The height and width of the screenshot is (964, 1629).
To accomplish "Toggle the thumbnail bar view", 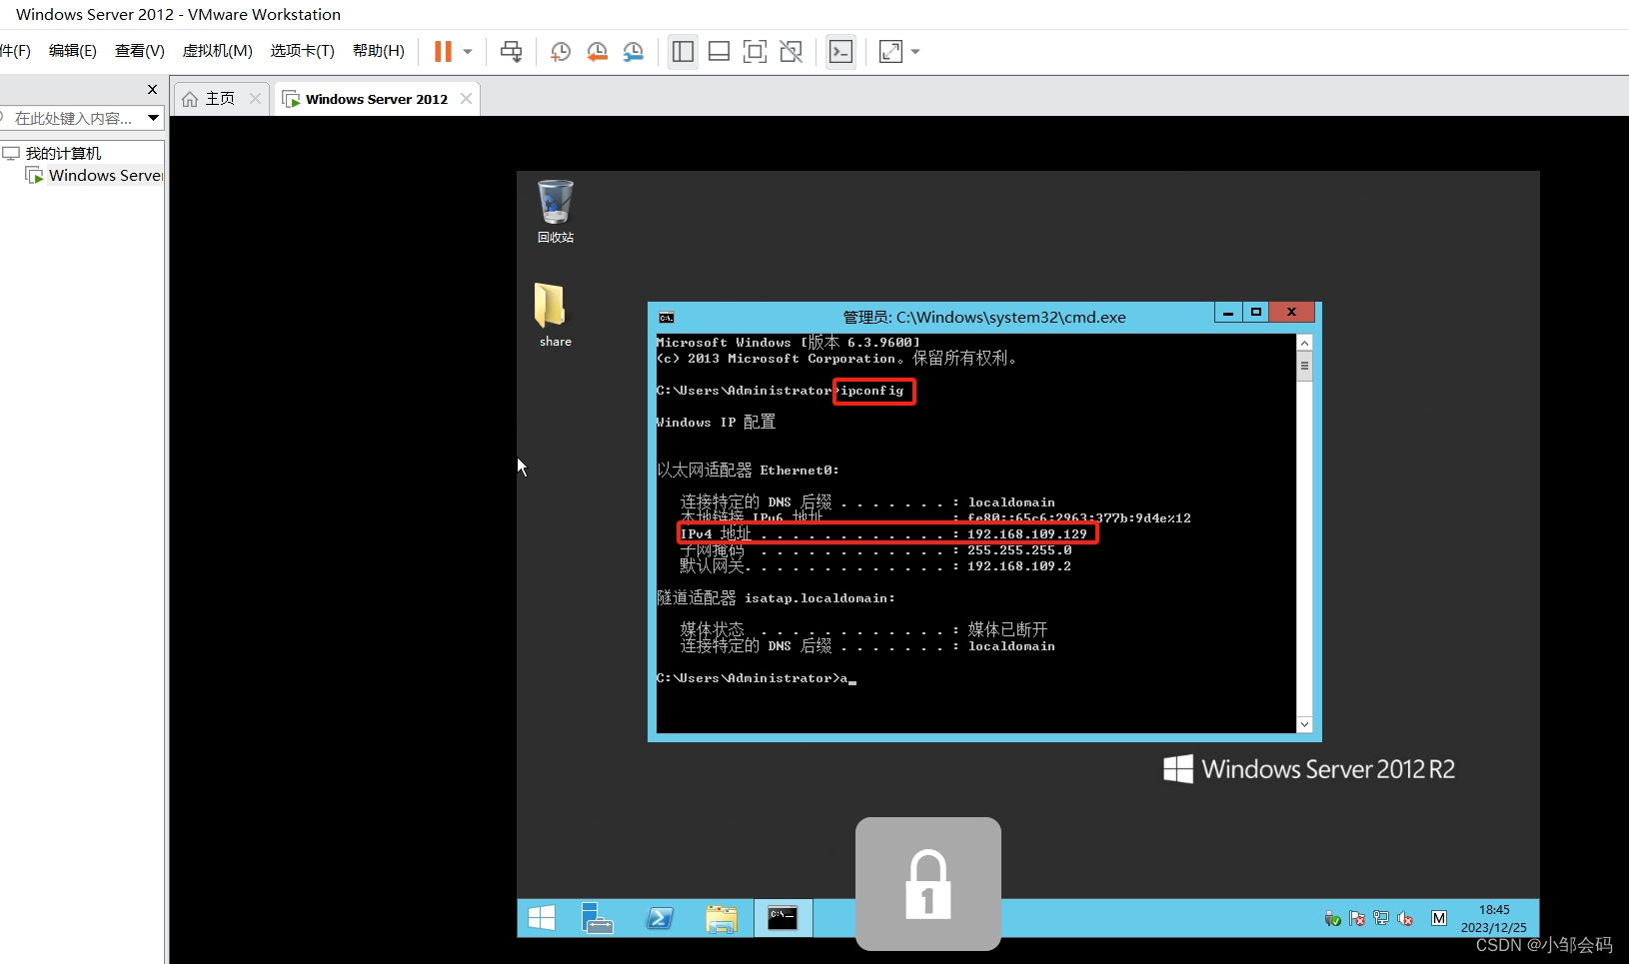I will pos(719,52).
